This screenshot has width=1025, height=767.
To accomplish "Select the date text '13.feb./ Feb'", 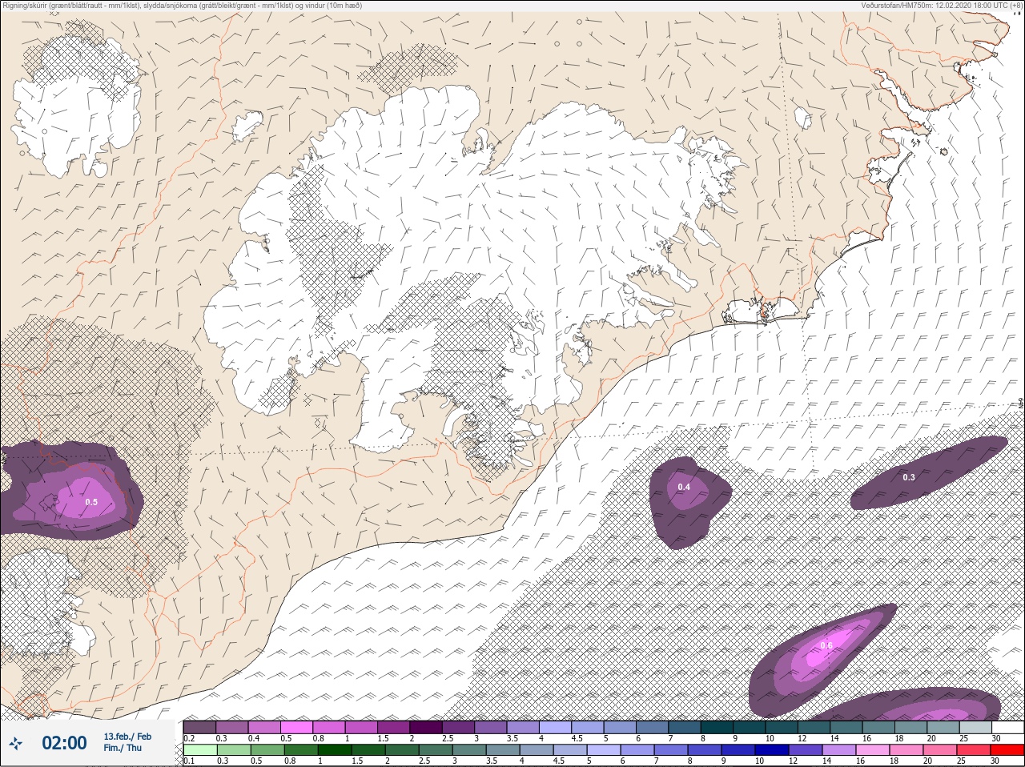I will point(127,736).
